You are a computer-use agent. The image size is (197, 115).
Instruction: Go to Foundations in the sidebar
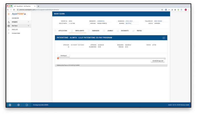[16, 33]
